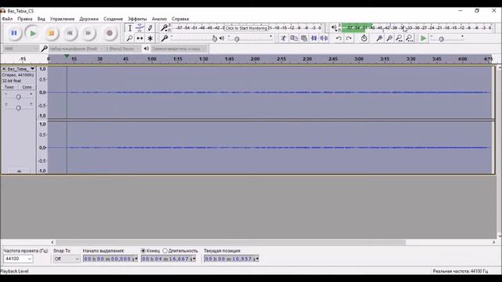Click the playback meter speaker icon

tap(333, 28)
